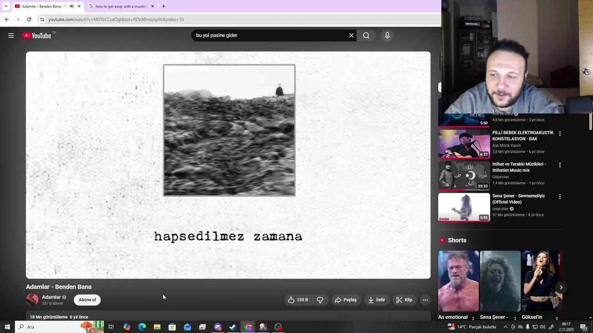The width and height of the screenshot is (593, 333).
Task: Switch to Chrome in the taskbar
Action: point(248,327)
